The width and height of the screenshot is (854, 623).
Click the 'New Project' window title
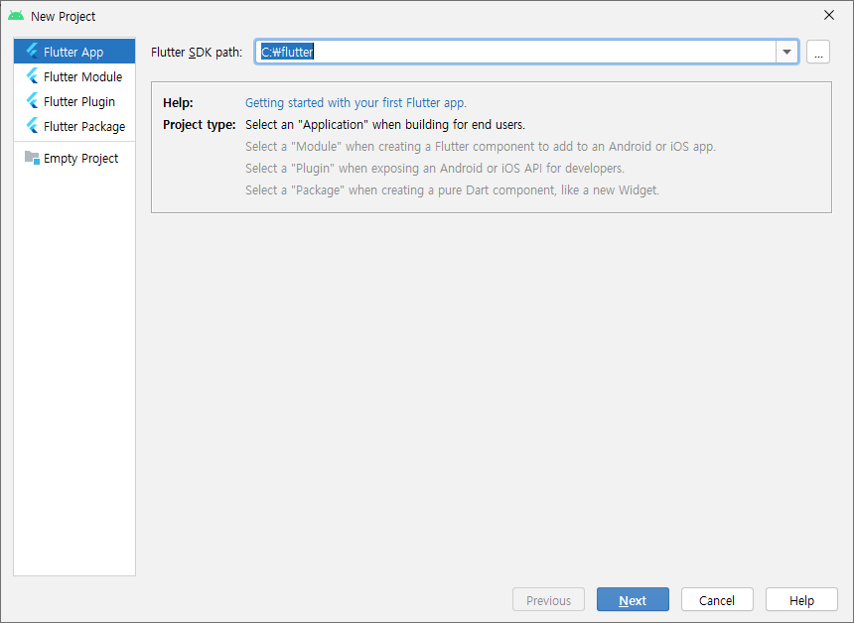tap(64, 16)
